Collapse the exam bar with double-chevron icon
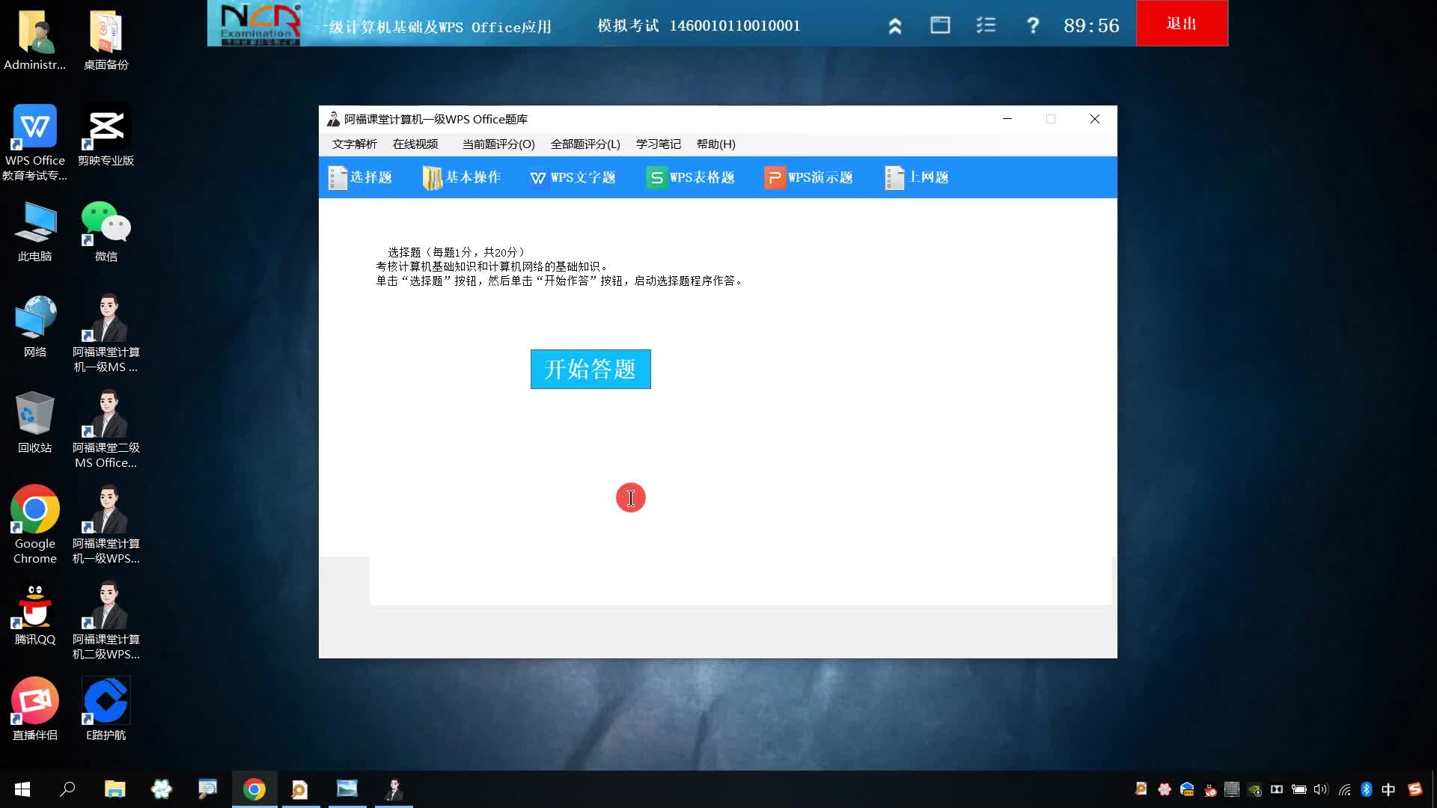 tap(895, 26)
